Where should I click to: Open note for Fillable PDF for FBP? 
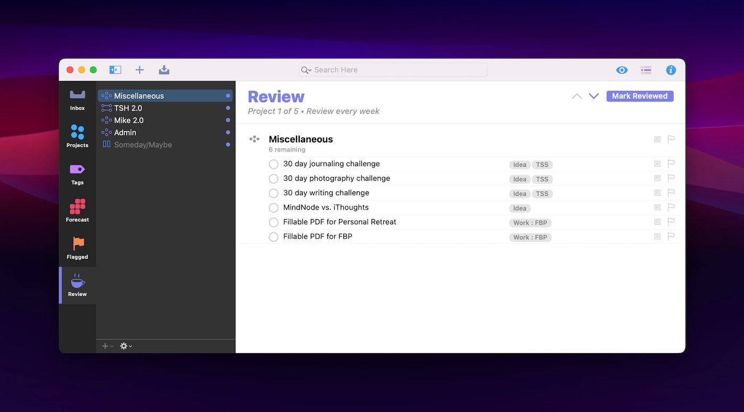[x=657, y=237]
